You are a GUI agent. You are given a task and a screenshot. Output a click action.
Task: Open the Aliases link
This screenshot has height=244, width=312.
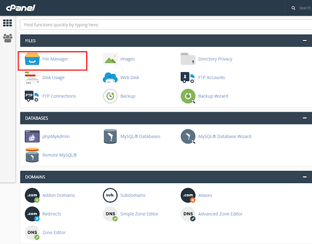tap(205, 195)
